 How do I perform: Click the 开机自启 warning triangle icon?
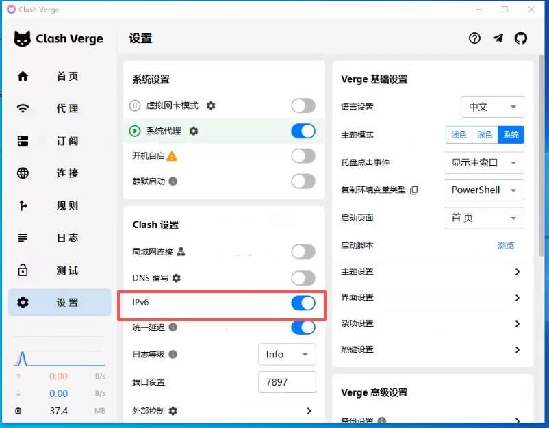(172, 156)
